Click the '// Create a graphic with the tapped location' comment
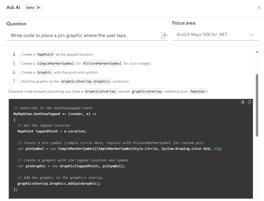This screenshot has width=264, height=201. point(73,160)
